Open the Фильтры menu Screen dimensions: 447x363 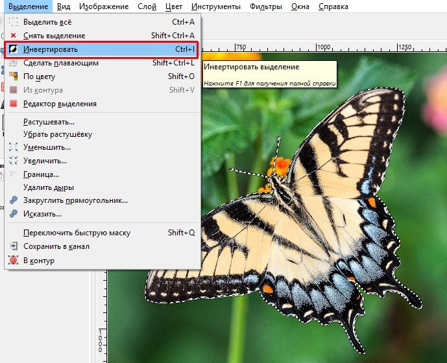tap(266, 6)
